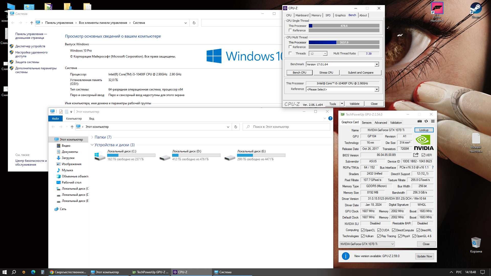This screenshot has width=491, height=276.
Task: Switch to CPU-Z taskbar button
Action: tap(192, 272)
